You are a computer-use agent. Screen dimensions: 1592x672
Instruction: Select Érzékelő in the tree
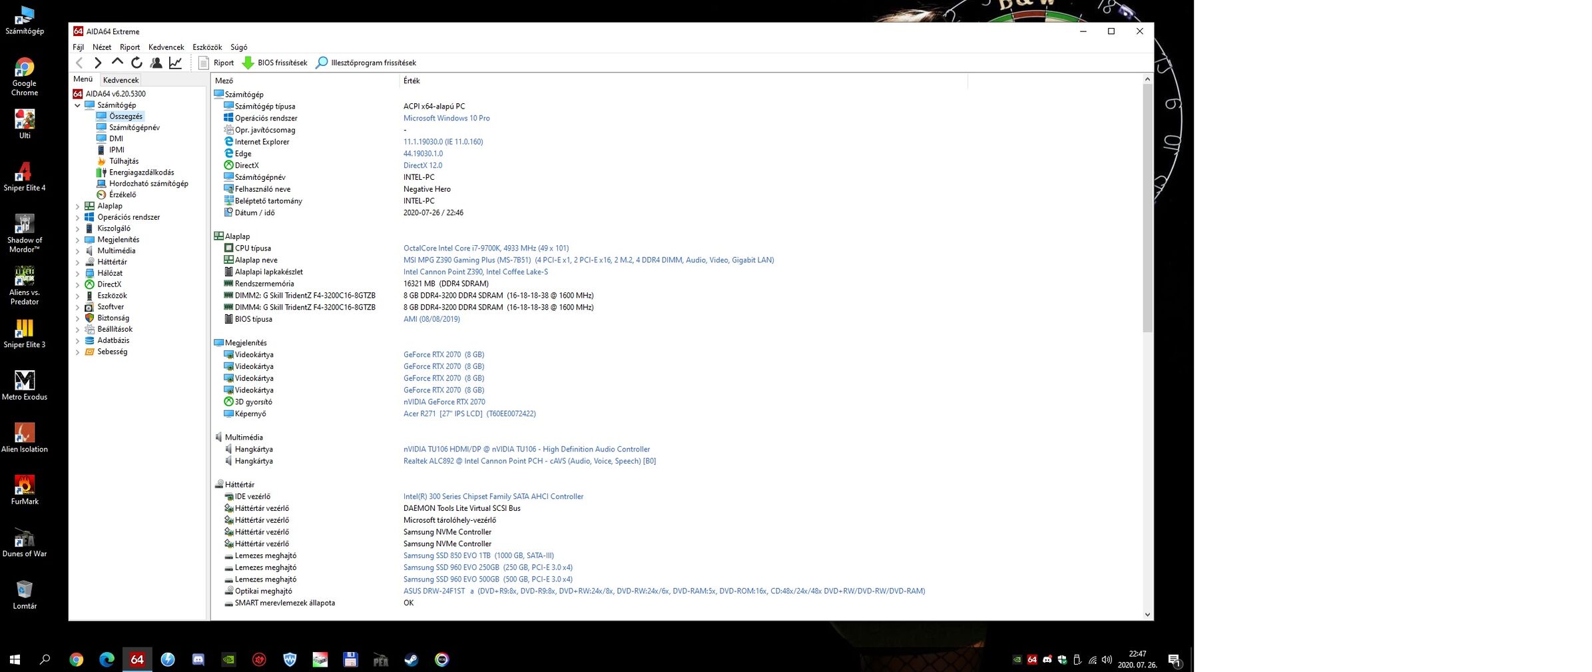[123, 194]
